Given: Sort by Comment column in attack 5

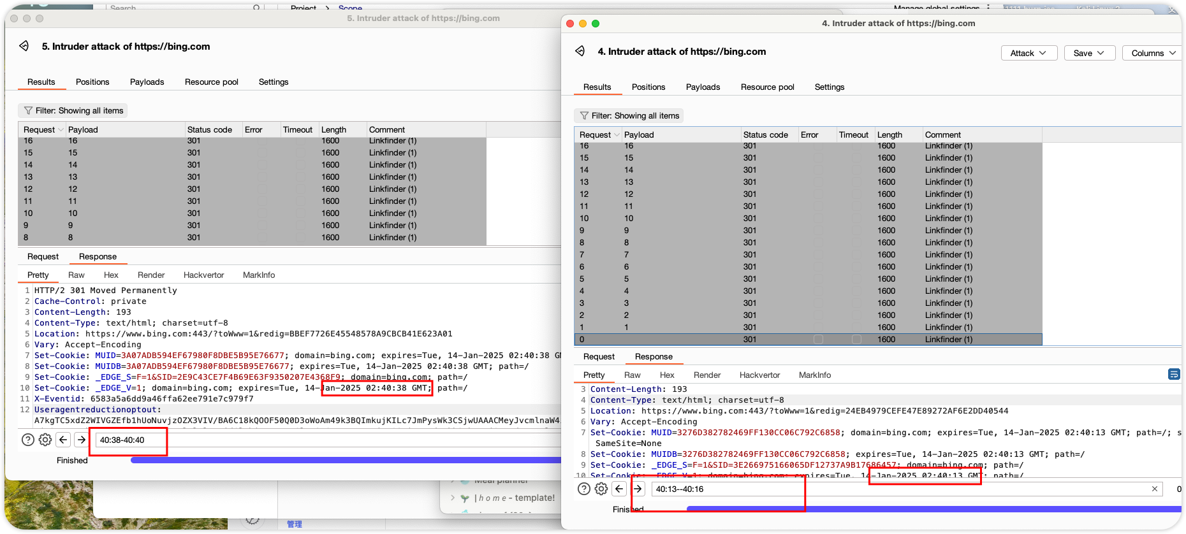Looking at the screenshot, I should point(426,130).
